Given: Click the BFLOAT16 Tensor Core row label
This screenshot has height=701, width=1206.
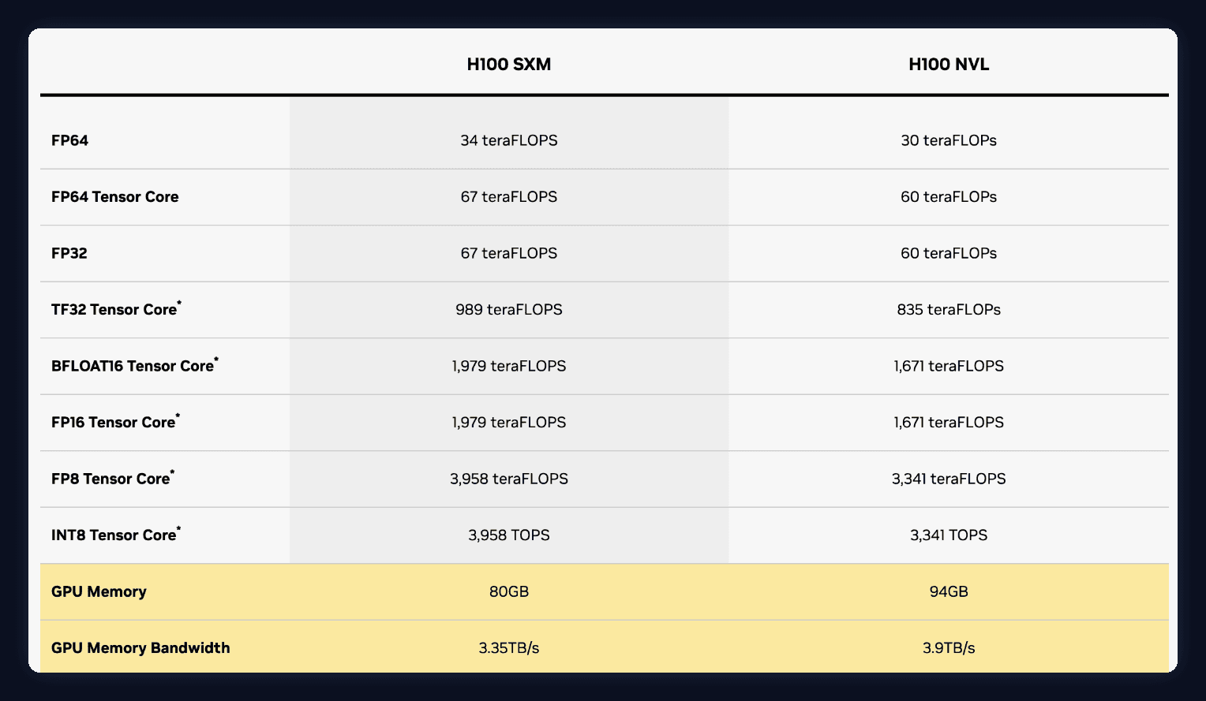Looking at the screenshot, I should pyautogui.click(x=135, y=364).
